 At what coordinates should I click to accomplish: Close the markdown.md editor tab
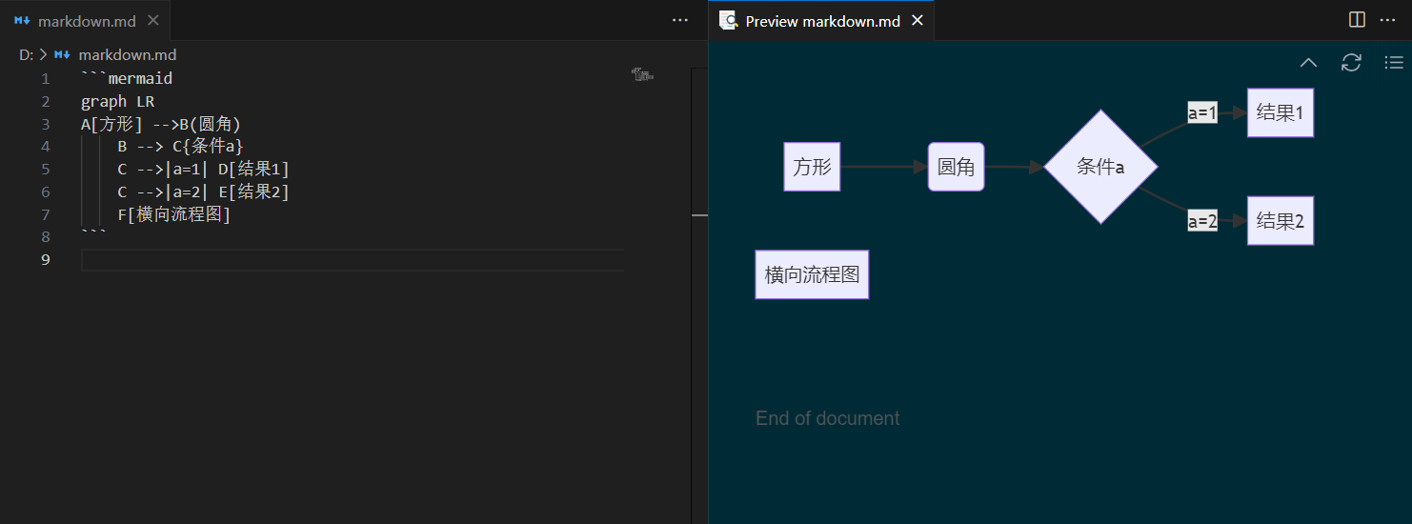(x=154, y=20)
